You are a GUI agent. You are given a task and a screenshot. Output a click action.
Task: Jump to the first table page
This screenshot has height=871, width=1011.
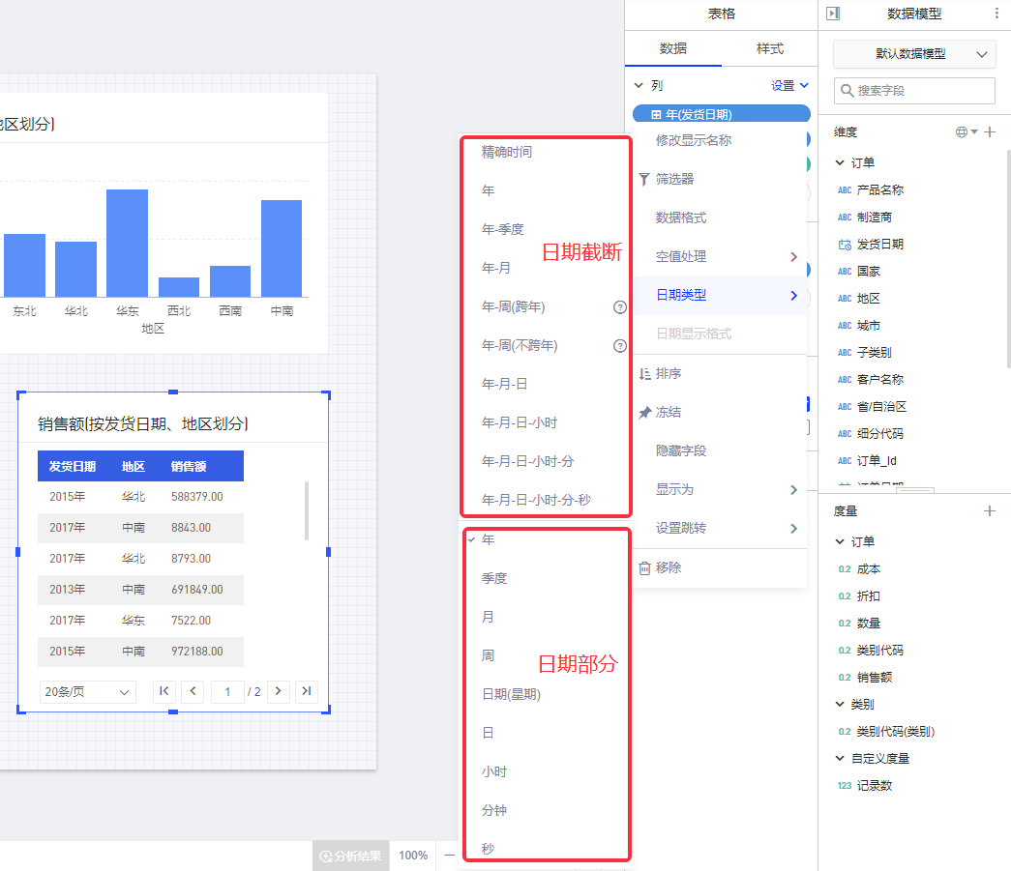[164, 691]
